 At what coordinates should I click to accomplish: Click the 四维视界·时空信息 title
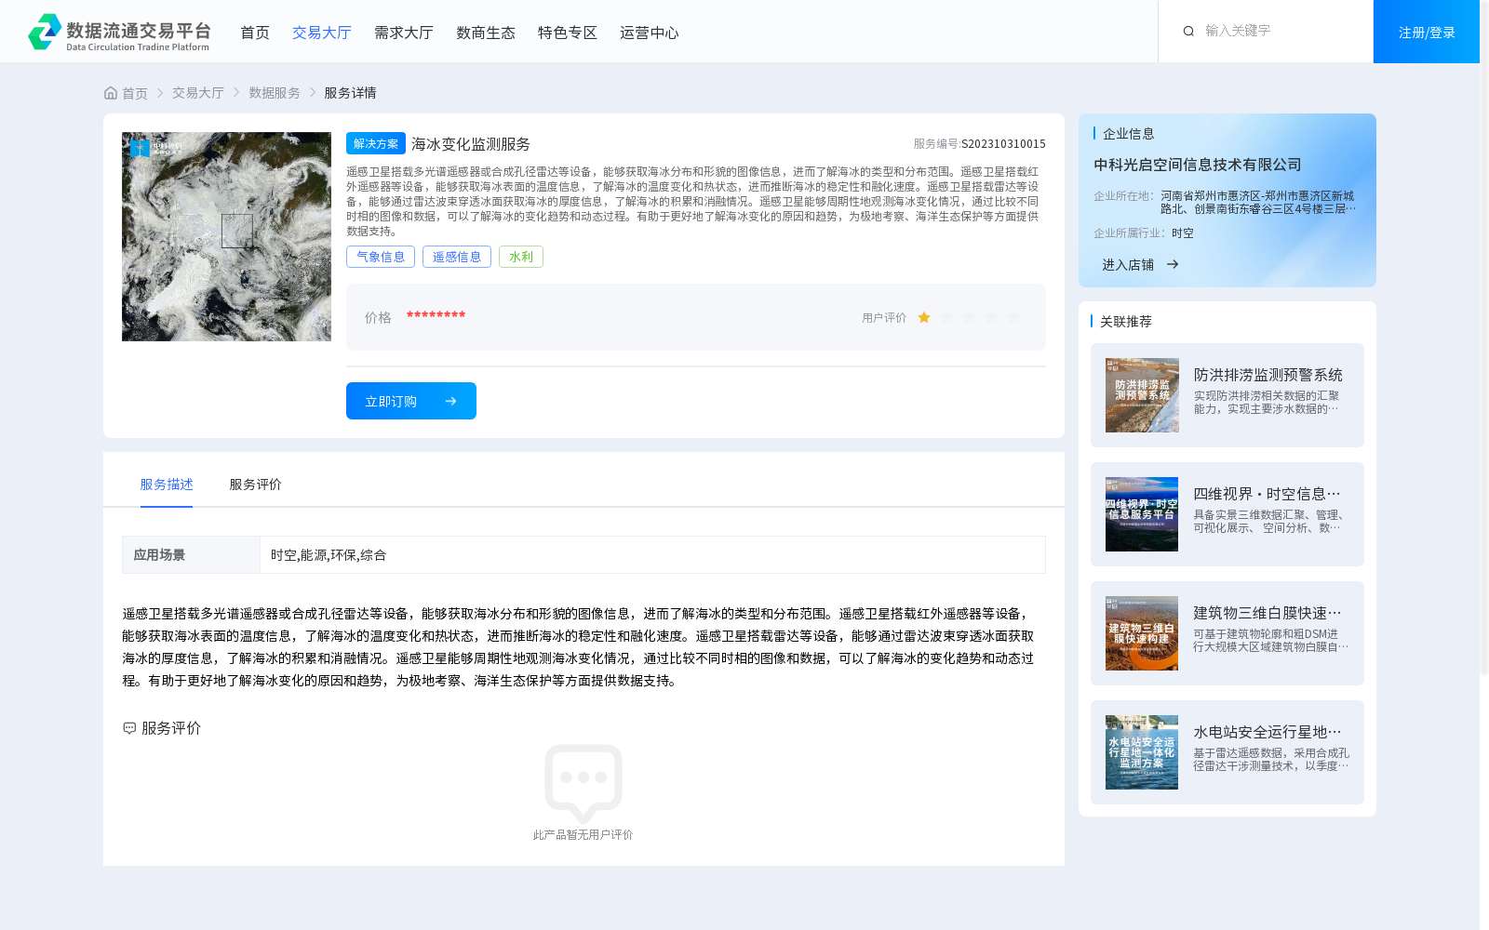(x=1268, y=494)
